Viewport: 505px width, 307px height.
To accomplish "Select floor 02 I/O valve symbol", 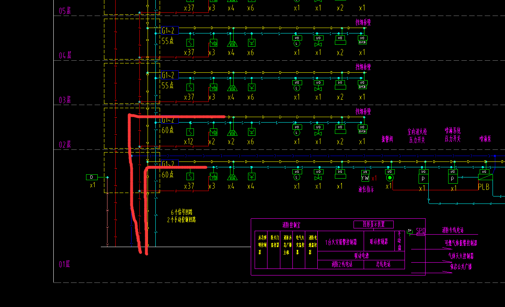I will (x=318, y=130).
